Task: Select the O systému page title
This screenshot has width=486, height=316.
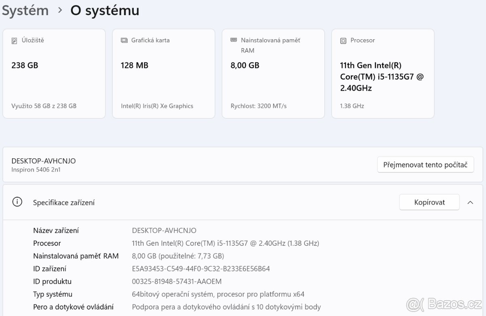Action: (104, 11)
